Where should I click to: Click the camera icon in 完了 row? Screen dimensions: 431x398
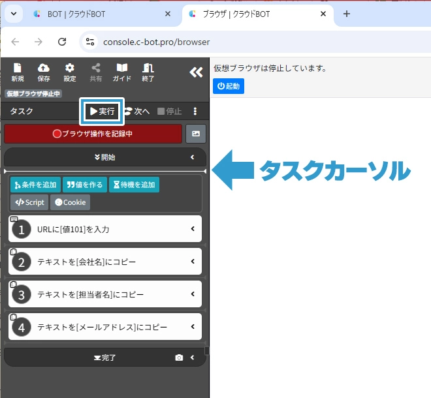(179, 358)
